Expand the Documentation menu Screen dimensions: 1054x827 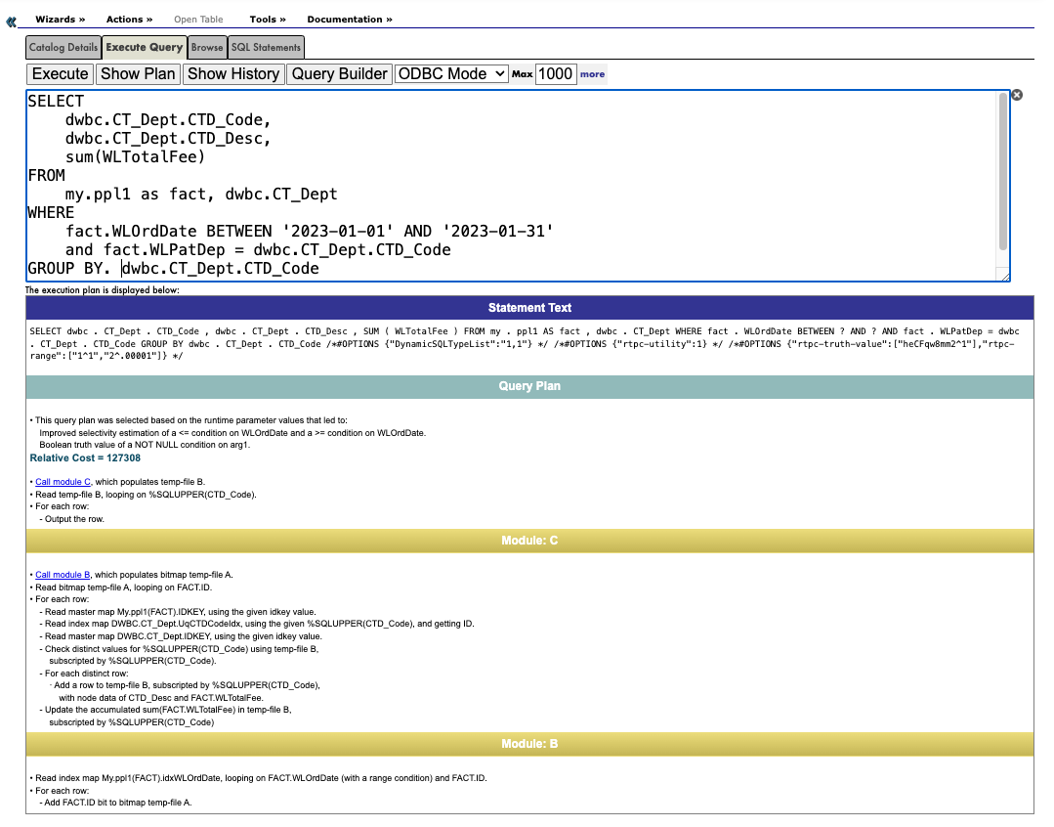(x=349, y=20)
